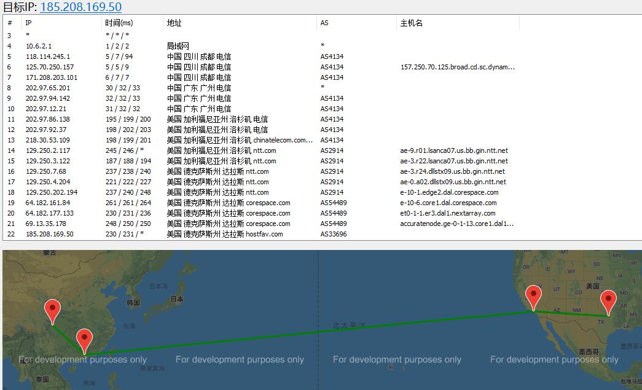Click hostname 157.250.70.125.broad.cd.sc.dynam…

point(457,67)
